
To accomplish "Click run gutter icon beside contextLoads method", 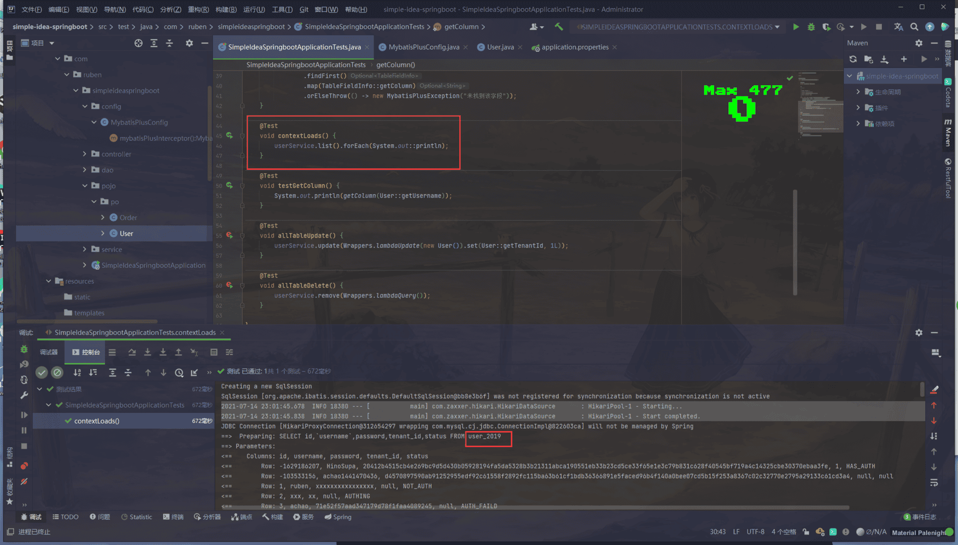I will (230, 136).
